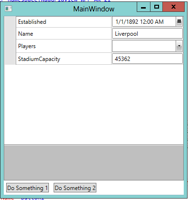
Task: Maximize the MainWindow window
Action: pos(157,7)
